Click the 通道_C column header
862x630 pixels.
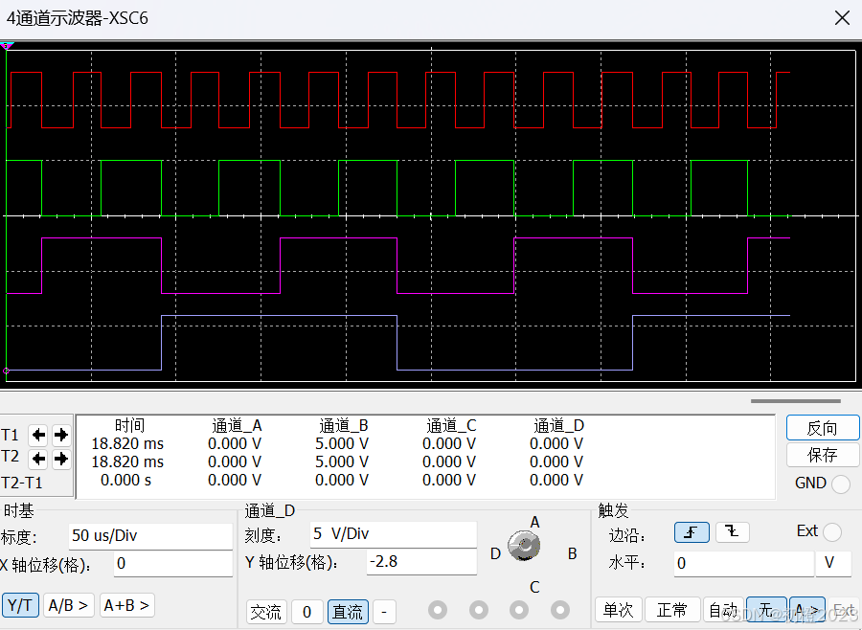click(451, 425)
